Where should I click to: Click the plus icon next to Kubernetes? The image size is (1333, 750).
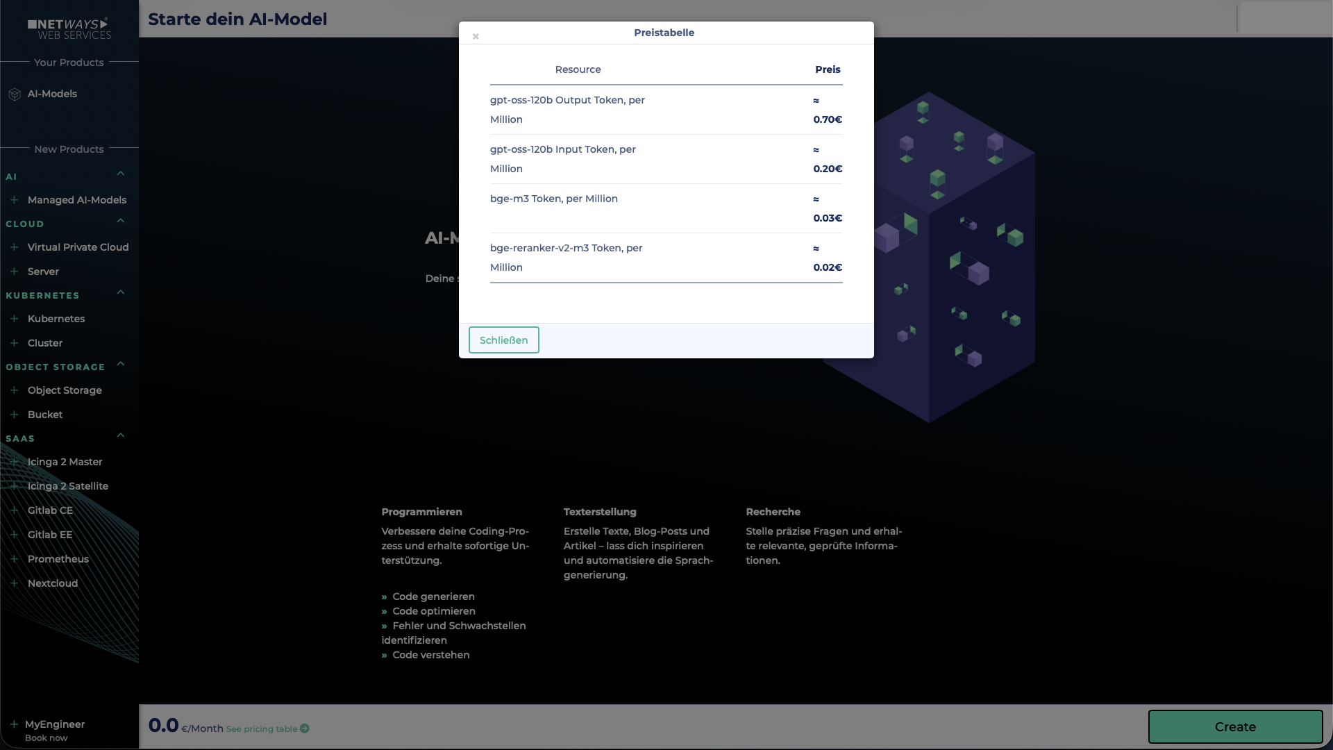[x=15, y=319]
